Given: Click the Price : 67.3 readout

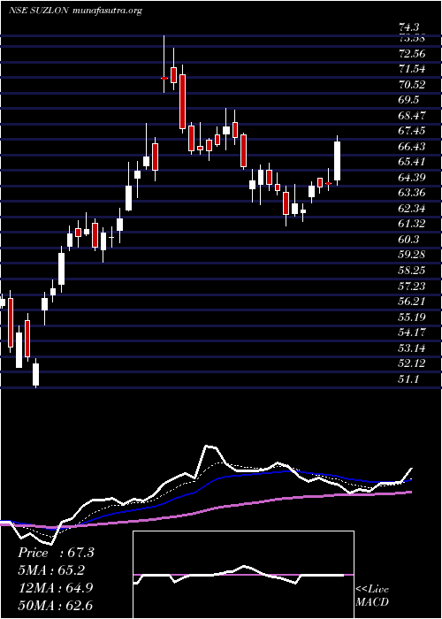Looking at the screenshot, I should point(56,553).
